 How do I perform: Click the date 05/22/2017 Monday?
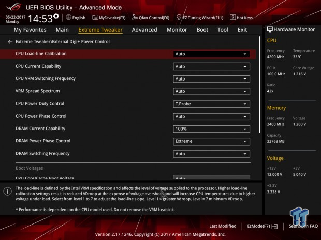(16, 19)
